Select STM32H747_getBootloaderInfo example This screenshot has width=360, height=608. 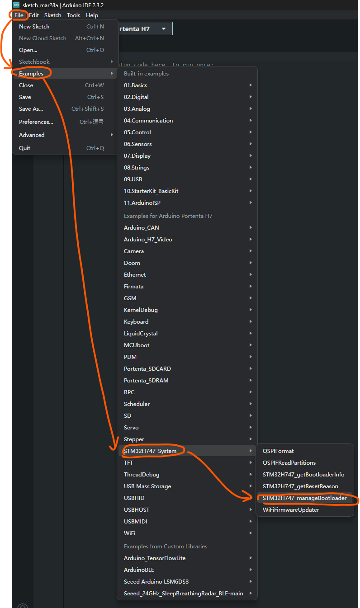[x=303, y=475]
